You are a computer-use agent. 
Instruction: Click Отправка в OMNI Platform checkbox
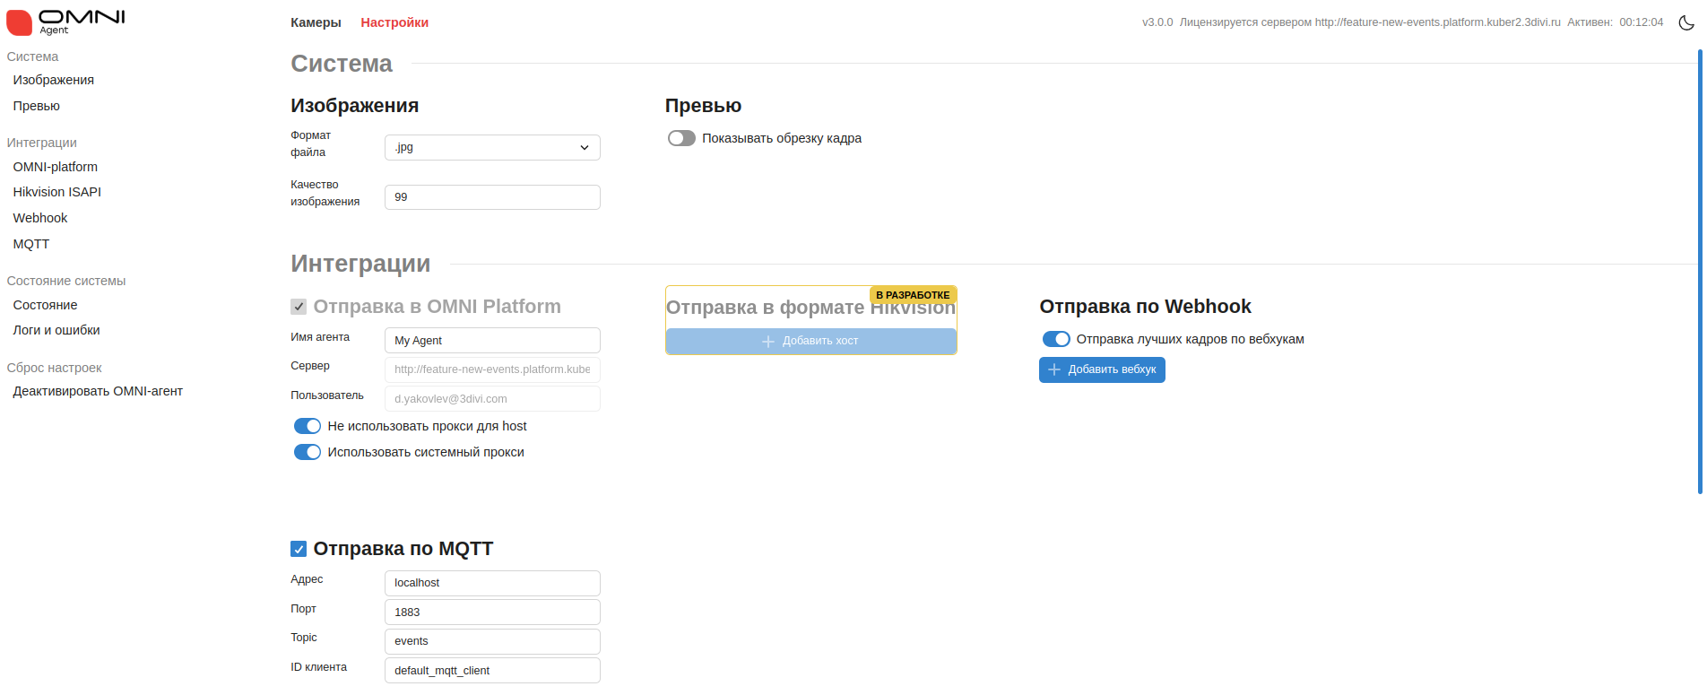pos(299,307)
